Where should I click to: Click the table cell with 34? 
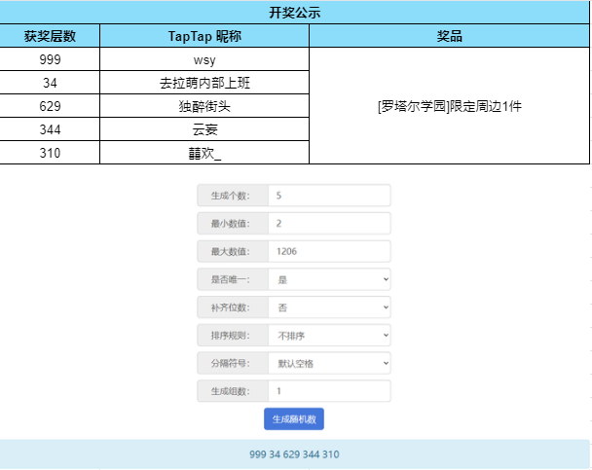pos(50,83)
